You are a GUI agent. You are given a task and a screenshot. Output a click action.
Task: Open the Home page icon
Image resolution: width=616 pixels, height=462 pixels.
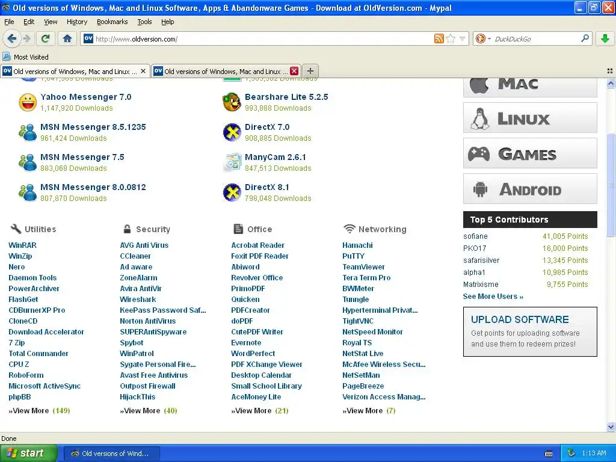pos(67,38)
